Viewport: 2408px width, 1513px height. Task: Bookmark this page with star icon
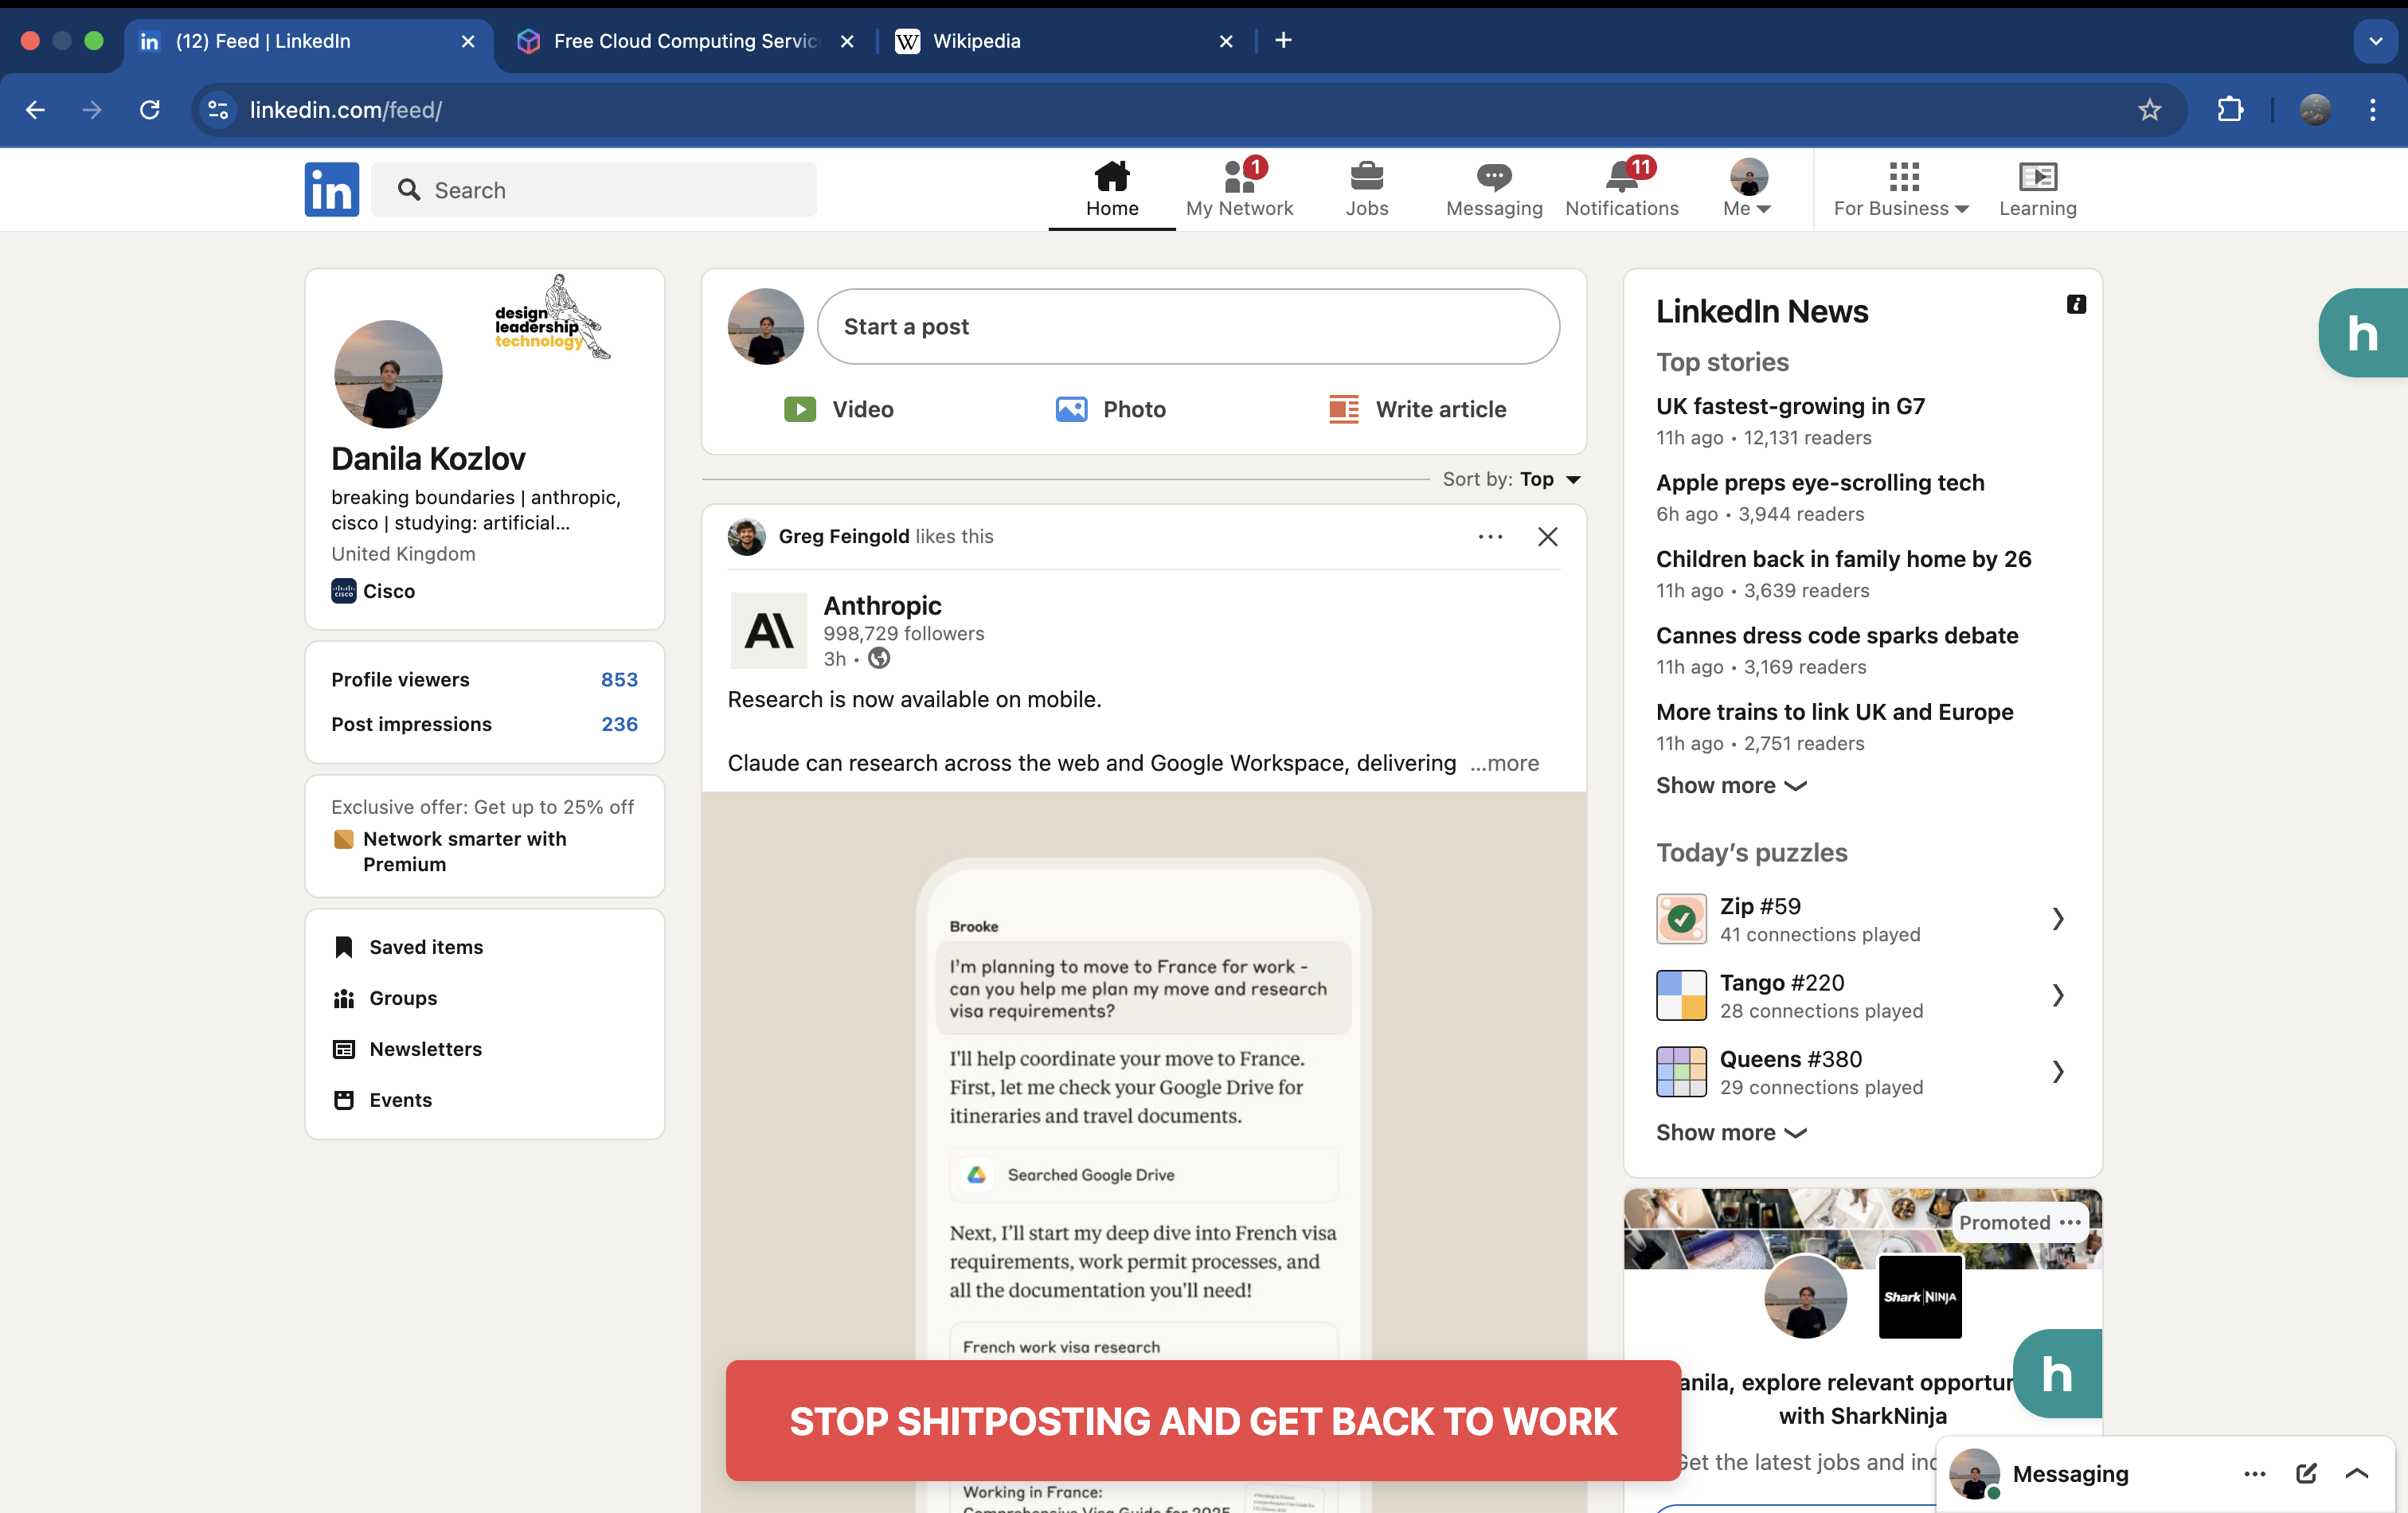point(2149,110)
